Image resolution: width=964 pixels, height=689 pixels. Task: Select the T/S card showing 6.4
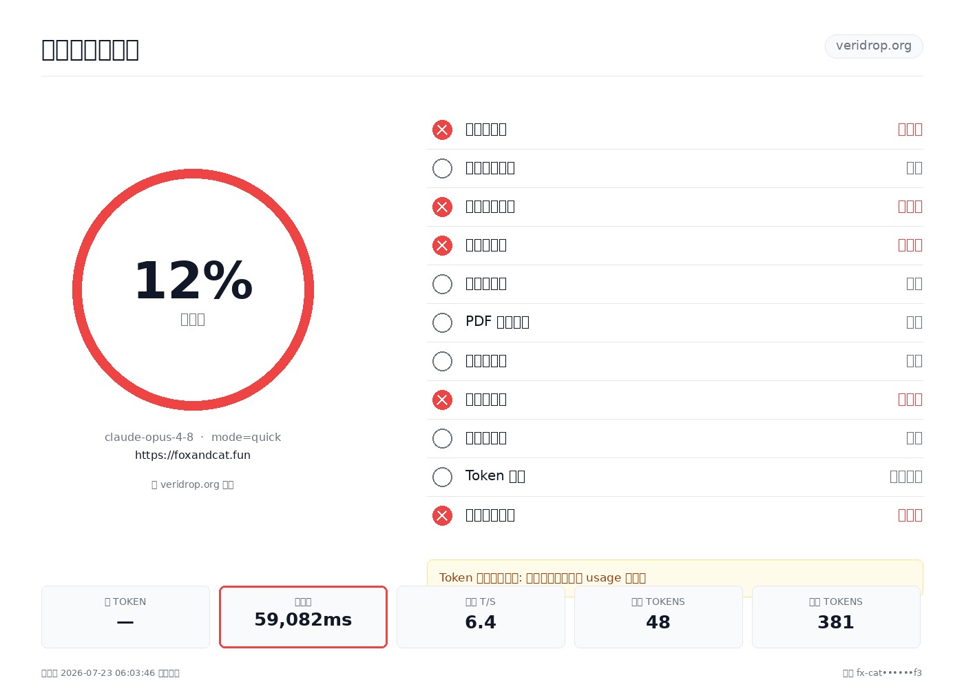tap(481, 617)
